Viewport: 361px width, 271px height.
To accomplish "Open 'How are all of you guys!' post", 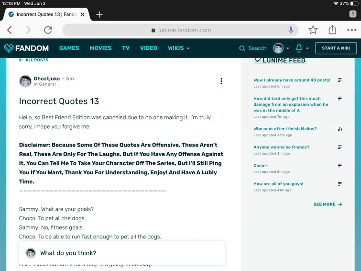I will coord(278,184).
